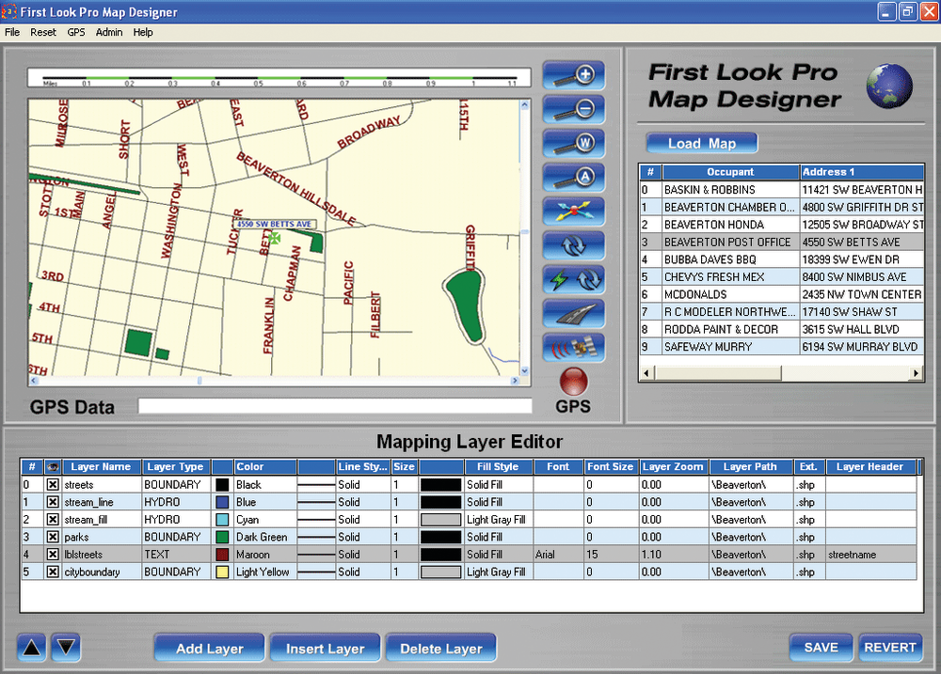Move layer down with the down arrow
941x674 pixels.
(x=67, y=647)
